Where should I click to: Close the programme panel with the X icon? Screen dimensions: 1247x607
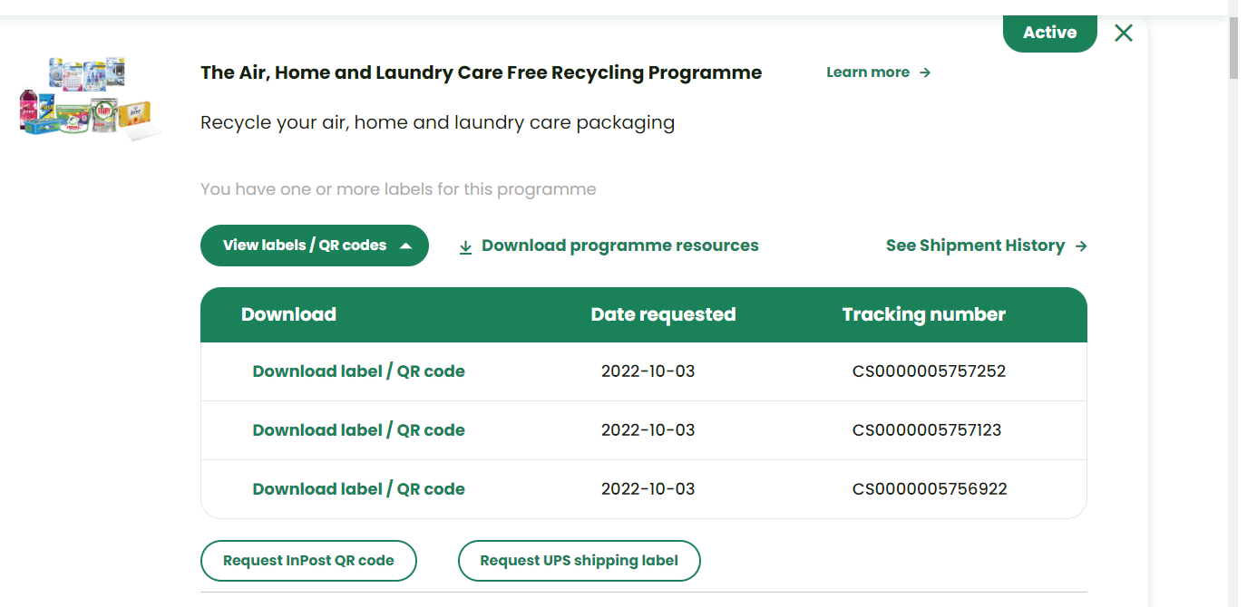(x=1124, y=34)
